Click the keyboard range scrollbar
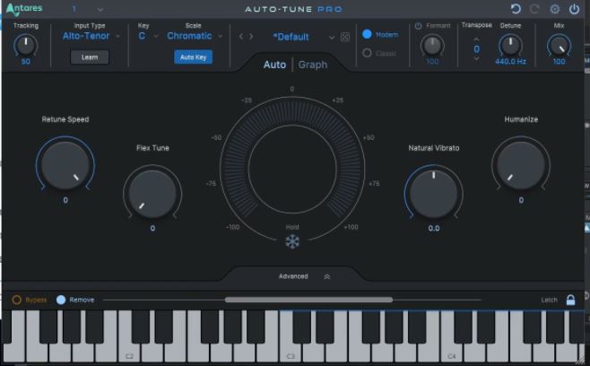Image resolution: width=590 pixels, height=366 pixels. click(x=308, y=300)
